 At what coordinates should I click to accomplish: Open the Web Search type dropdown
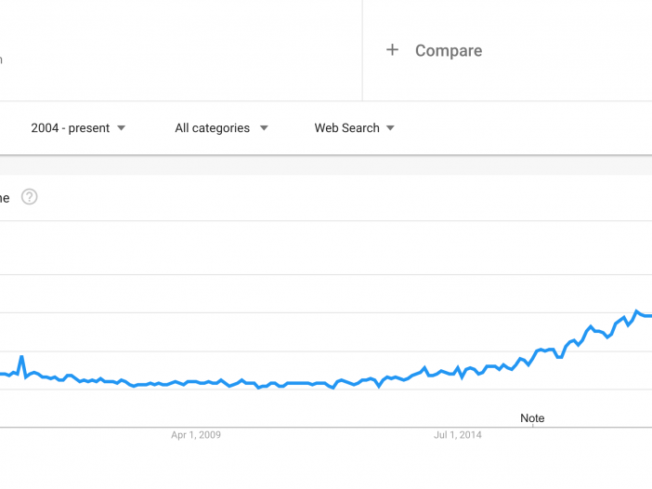tap(354, 127)
